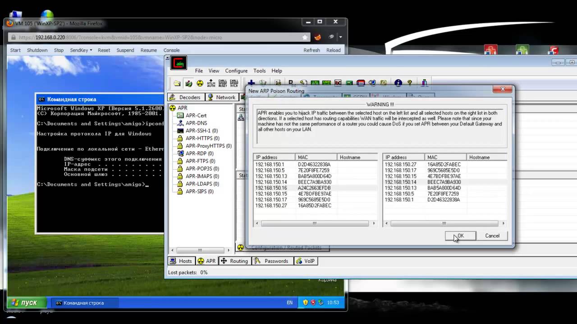
Task: Switch to the Passwords bottom tab
Action: [x=272, y=261]
